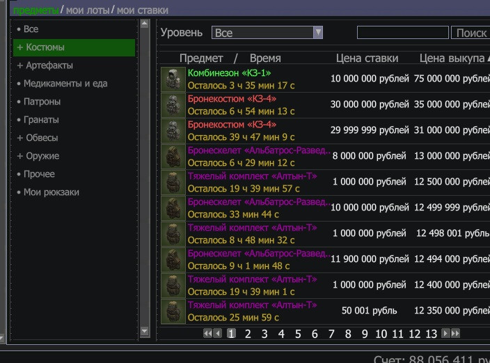
Task: Click the 8 000 000 рублей bid price
Action: pos(369,156)
